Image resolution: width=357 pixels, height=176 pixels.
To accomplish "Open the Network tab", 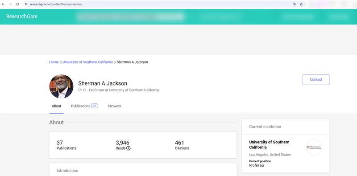I will [x=115, y=106].
